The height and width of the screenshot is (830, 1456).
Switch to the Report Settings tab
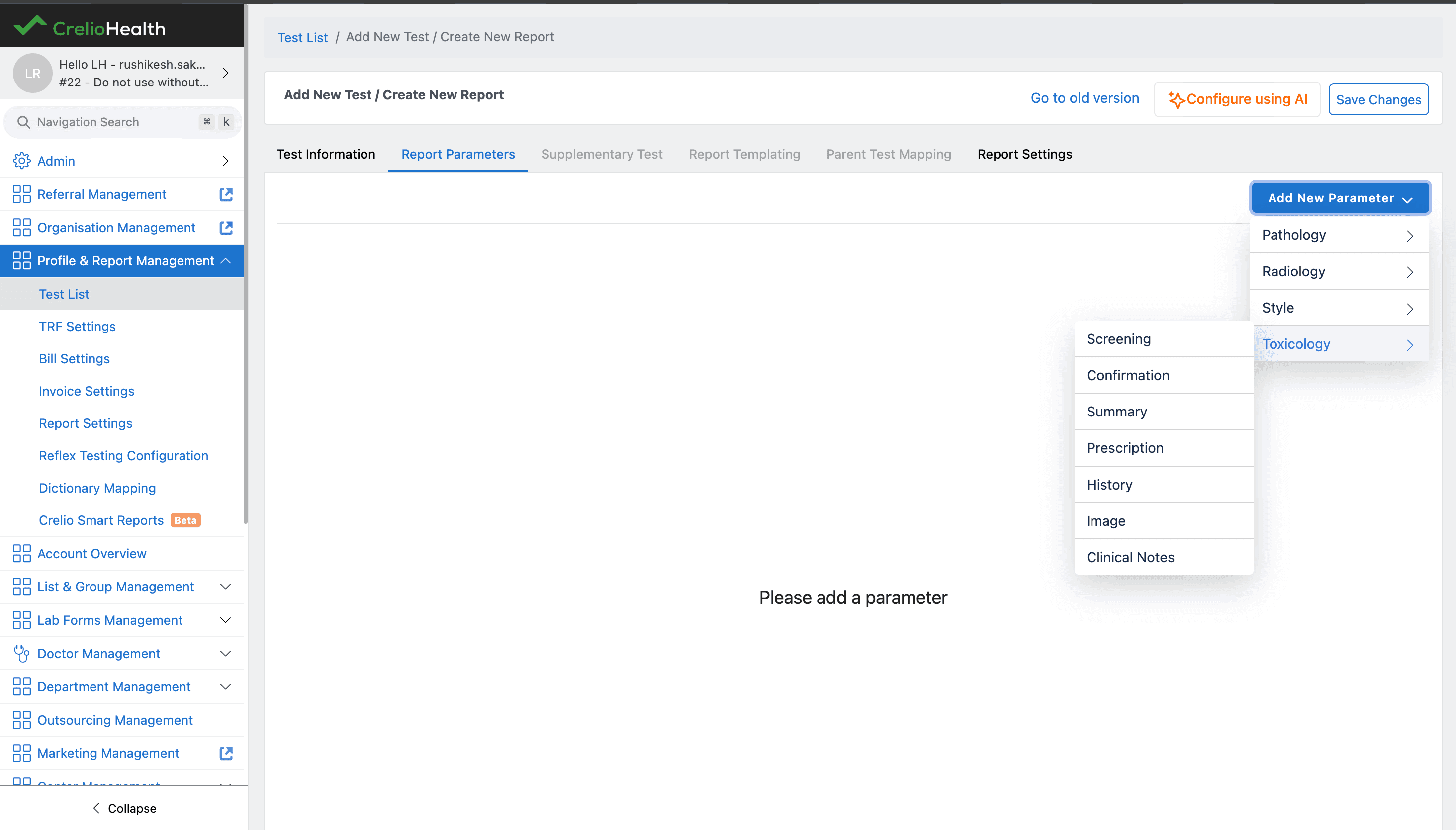[x=1024, y=154]
